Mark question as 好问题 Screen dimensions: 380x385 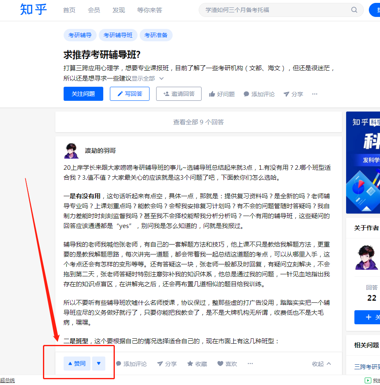coord(222,94)
